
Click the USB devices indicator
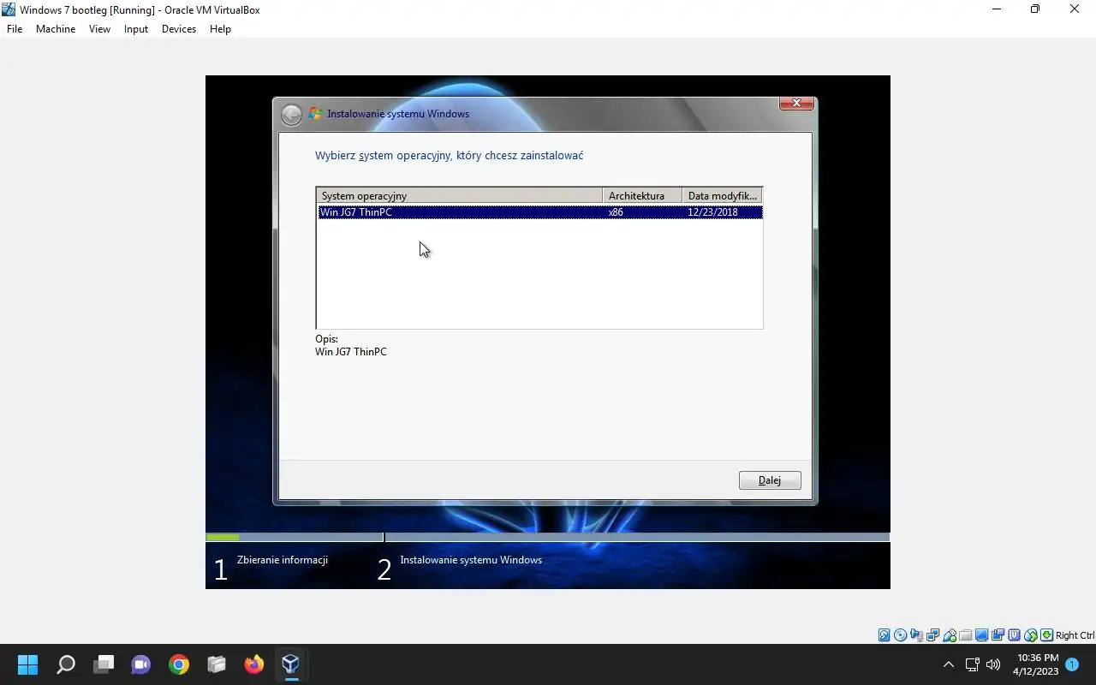point(950,635)
